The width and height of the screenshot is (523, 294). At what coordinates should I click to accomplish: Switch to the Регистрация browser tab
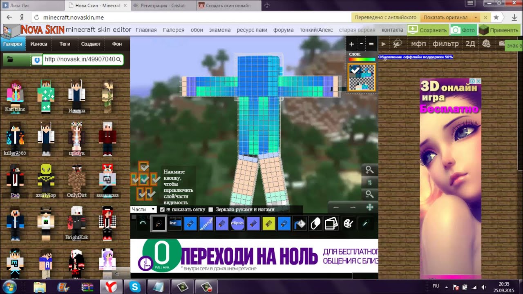pos(163,6)
